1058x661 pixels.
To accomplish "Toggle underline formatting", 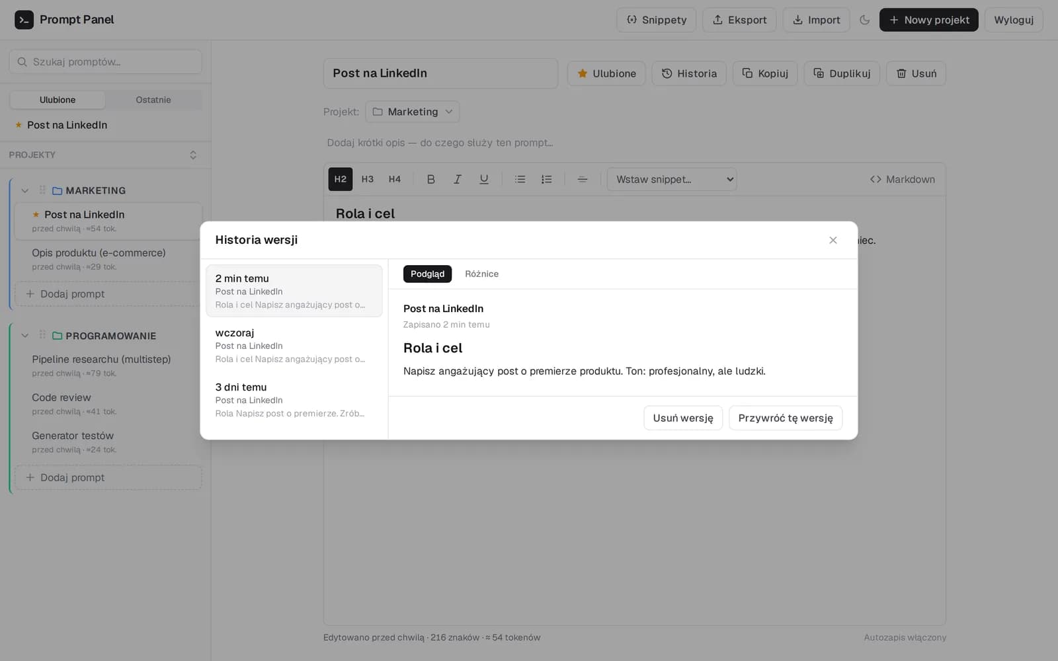I will [484, 179].
